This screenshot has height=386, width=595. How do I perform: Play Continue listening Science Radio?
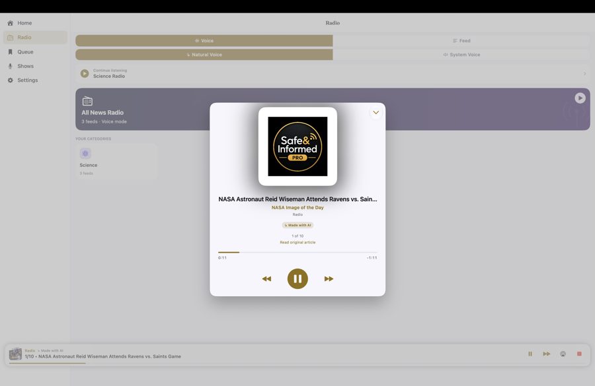click(x=85, y=73)
